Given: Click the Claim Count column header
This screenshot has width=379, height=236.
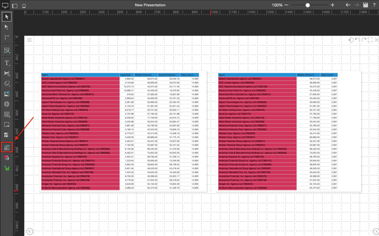Looking at the screenshot, I should (x=329, y=75).
